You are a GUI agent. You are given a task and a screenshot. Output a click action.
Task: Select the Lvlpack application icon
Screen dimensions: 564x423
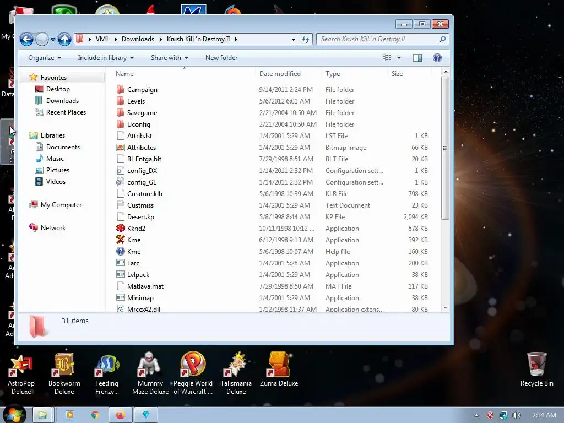coord(121,274)
